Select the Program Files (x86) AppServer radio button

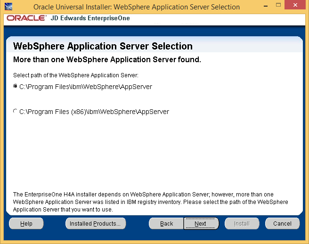click(x=15, y=111)
